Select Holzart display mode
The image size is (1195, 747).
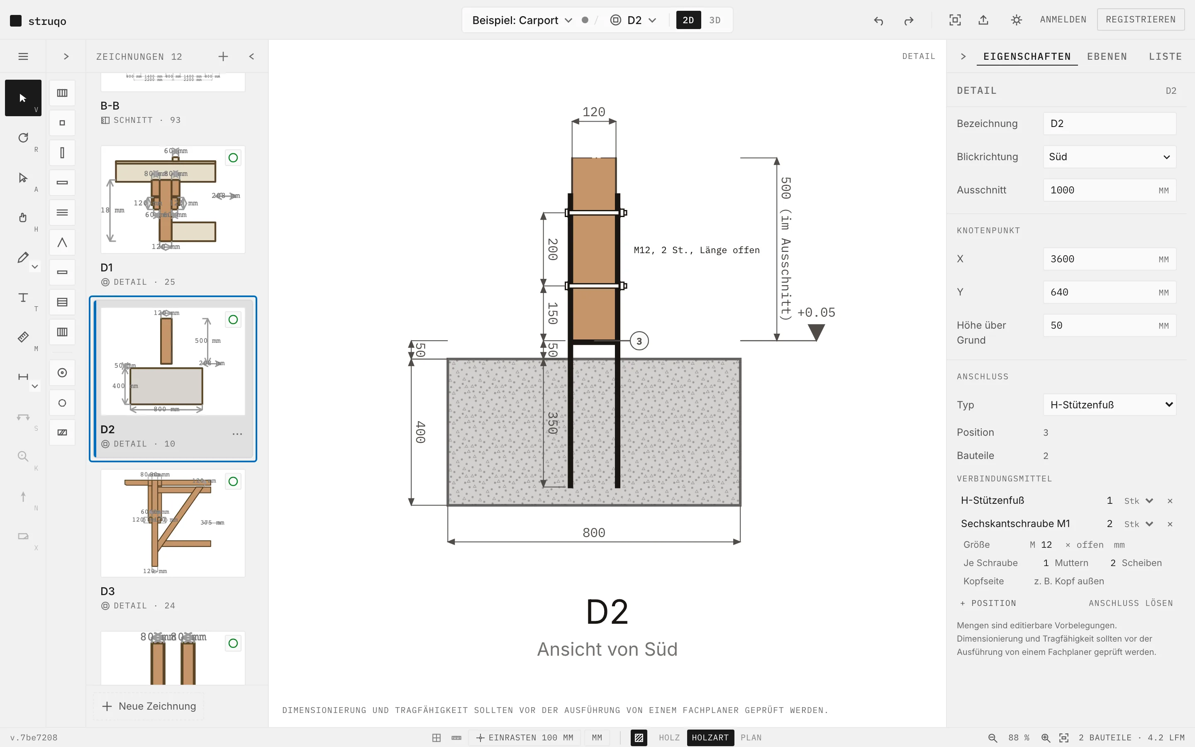pos(710,737)
